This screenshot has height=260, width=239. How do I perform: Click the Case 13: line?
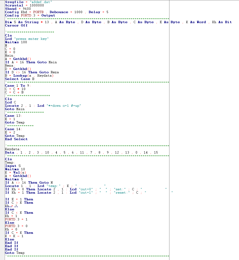[x=14, y=116]
